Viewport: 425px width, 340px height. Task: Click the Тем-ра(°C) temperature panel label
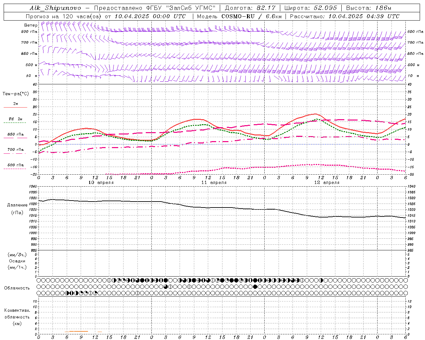[16, 94]
